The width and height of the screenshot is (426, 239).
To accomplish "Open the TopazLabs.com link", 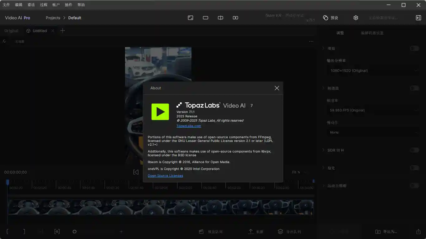I will pos(189,126).
